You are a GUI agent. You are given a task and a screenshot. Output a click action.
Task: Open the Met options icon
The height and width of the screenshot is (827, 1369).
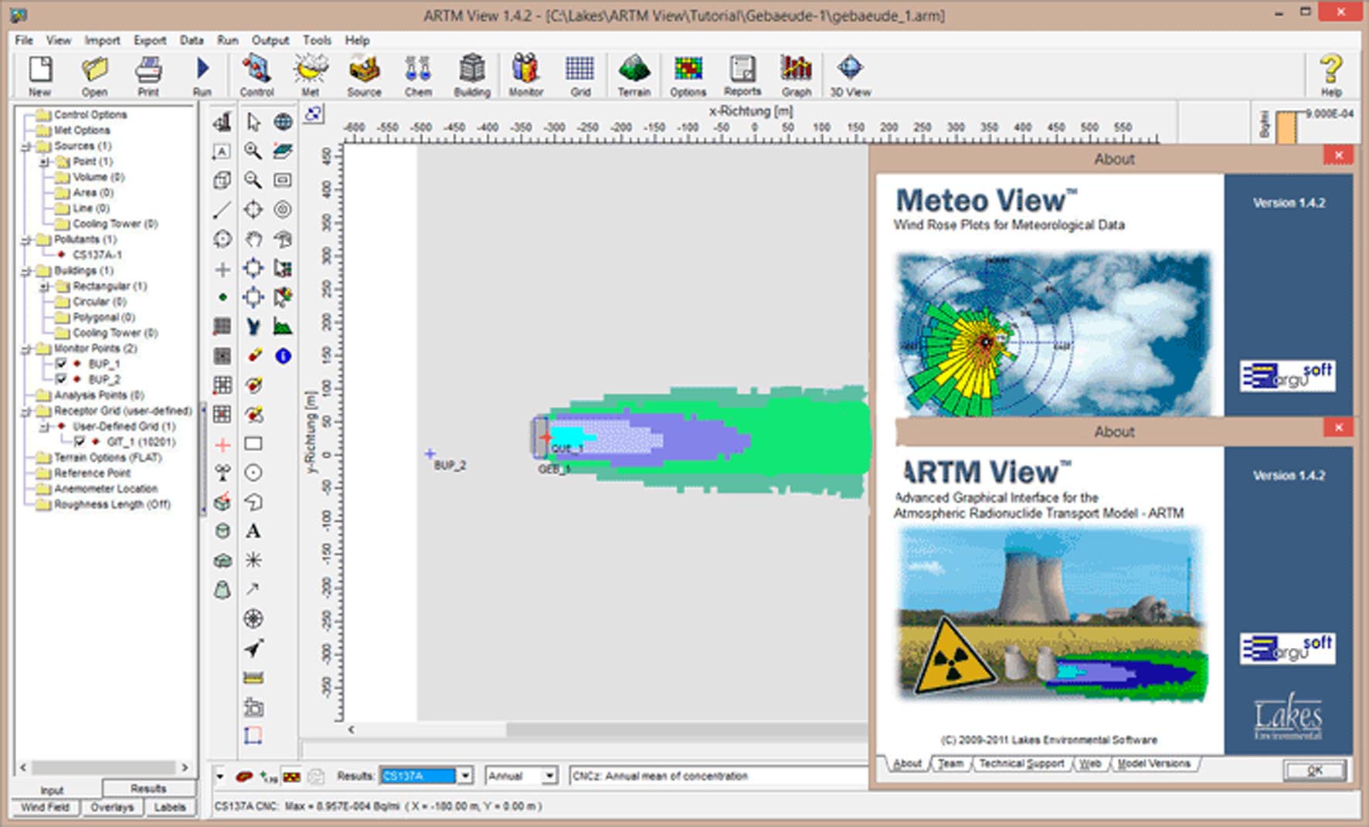(x=310, y=75)
